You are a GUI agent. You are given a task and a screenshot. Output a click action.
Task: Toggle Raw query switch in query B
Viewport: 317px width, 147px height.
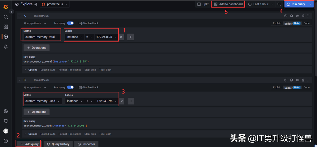pyautogui.click(x=70, y=87)
